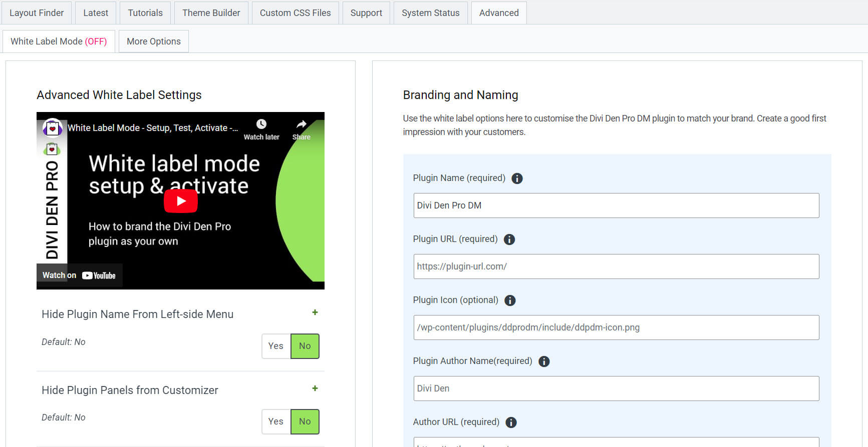Viewport: 868px width, 447px height.
Task: Click the Plugin Author Name info icon
Action: 543,361
